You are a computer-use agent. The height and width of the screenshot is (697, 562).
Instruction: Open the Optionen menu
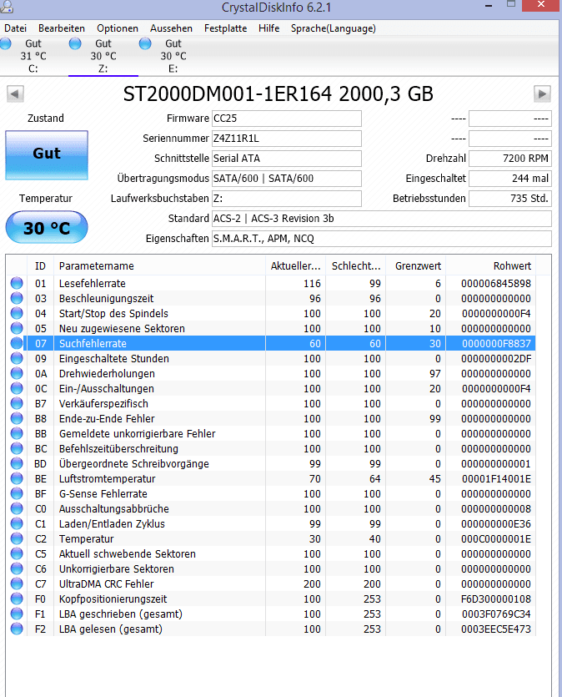pos(118,28)
